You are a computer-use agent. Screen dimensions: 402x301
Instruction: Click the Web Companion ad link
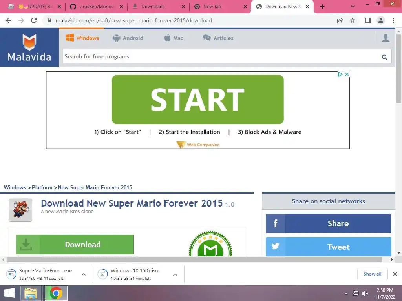click(198, 145)
